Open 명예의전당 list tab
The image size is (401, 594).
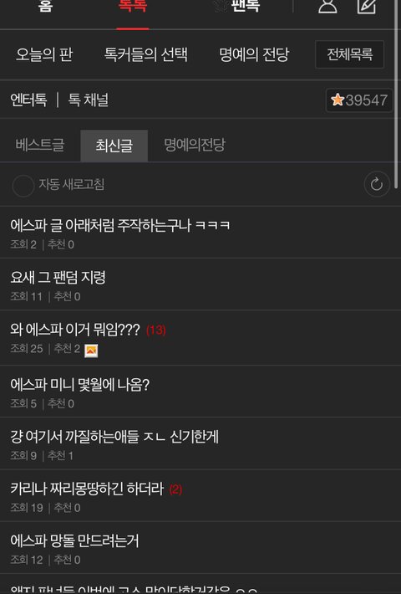195,145
